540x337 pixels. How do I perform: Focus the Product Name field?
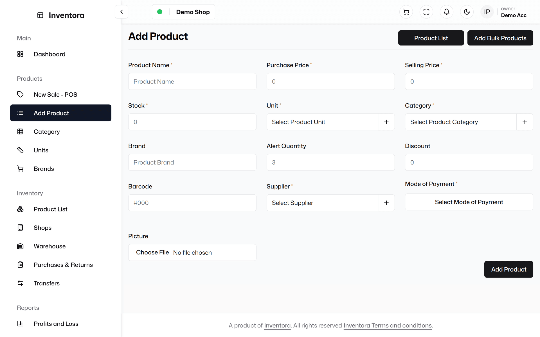(192, 81)
